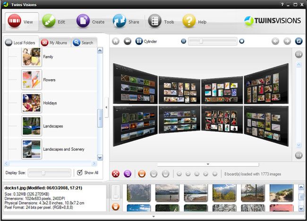Click the image strip scroll up arrow

coord(301,188)
